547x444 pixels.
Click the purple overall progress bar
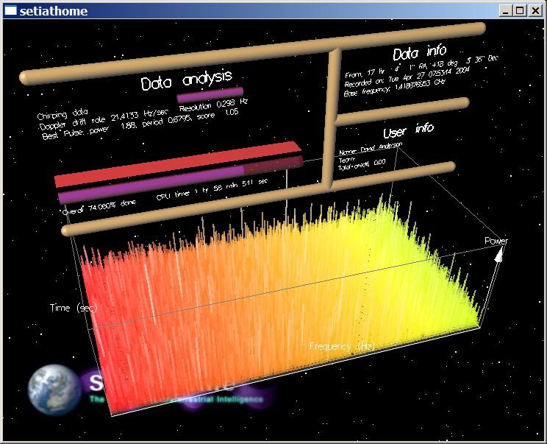180,180
